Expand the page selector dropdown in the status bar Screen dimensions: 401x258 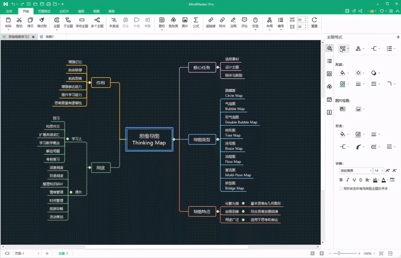[39, 254]
